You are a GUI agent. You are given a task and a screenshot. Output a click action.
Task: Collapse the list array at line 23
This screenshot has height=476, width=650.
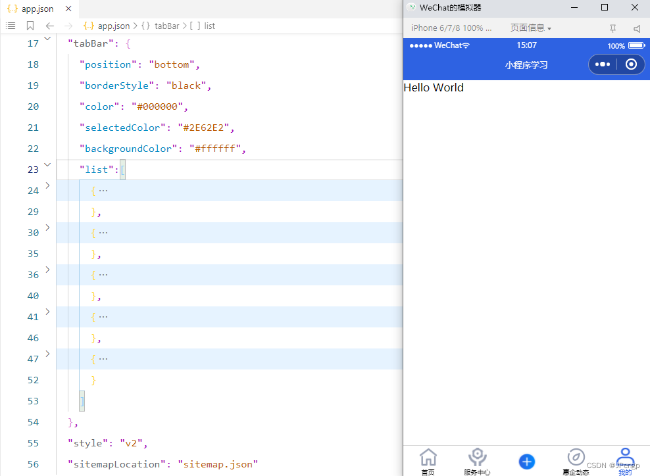[x=47, y=164]
